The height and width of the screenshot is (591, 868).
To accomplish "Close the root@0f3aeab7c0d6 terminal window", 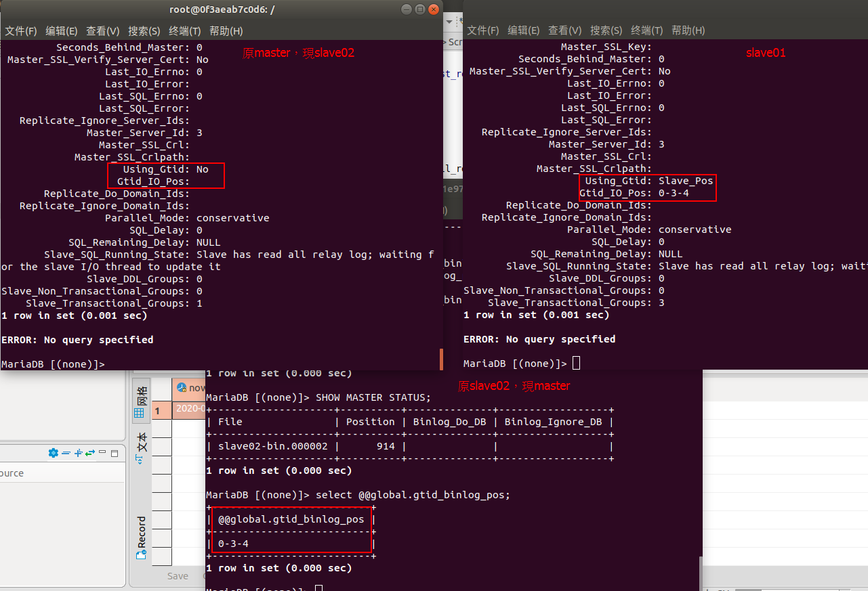I will point(433,9).
